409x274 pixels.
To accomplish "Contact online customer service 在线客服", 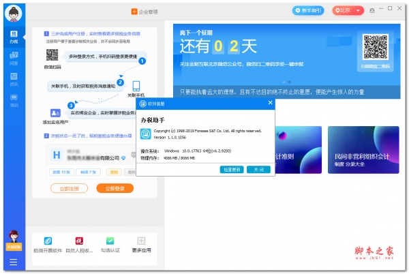I will point(14,241).
